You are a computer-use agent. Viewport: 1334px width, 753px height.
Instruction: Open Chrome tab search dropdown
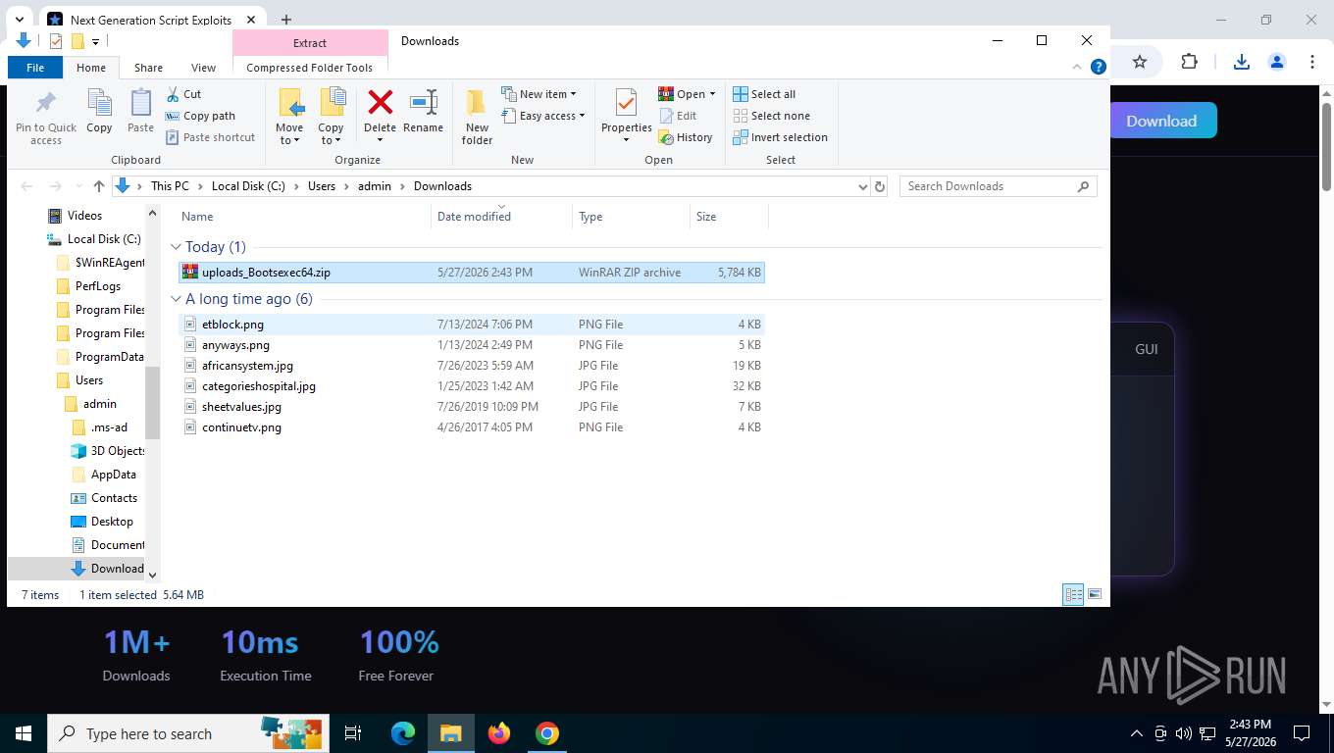coord(19,20)
